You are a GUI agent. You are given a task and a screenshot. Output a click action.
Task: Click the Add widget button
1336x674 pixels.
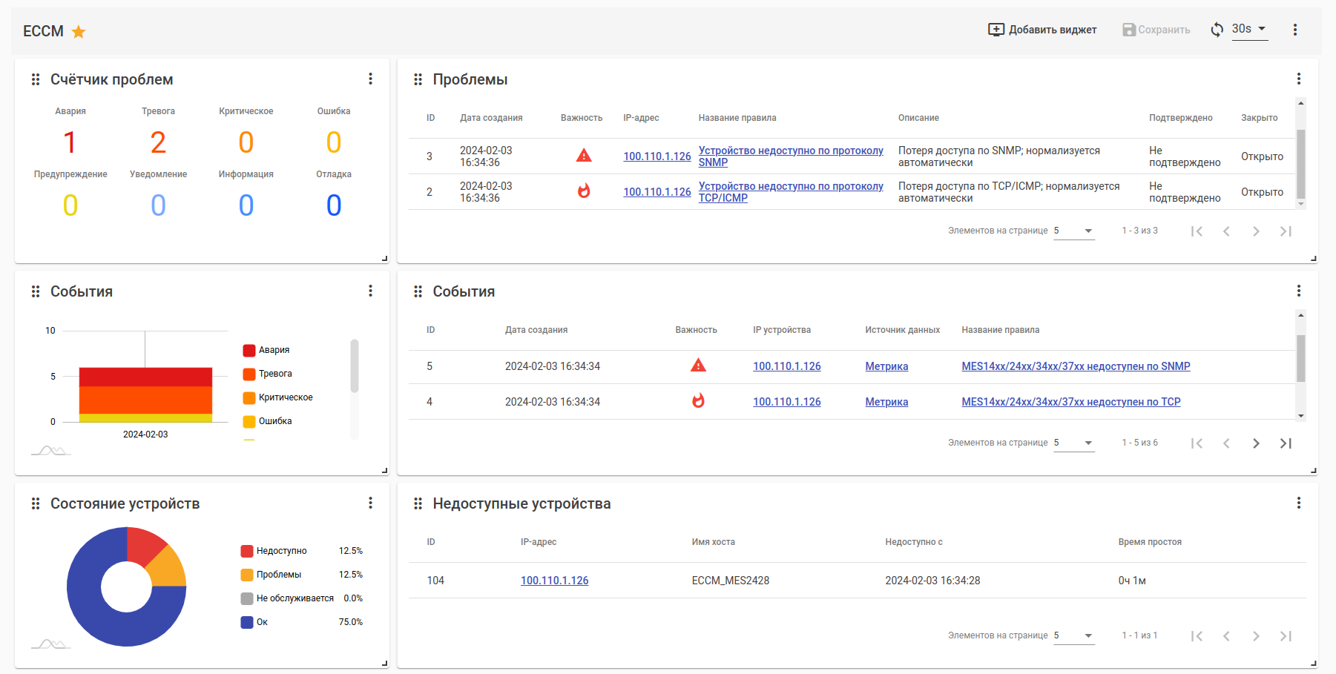[1042, 30]
